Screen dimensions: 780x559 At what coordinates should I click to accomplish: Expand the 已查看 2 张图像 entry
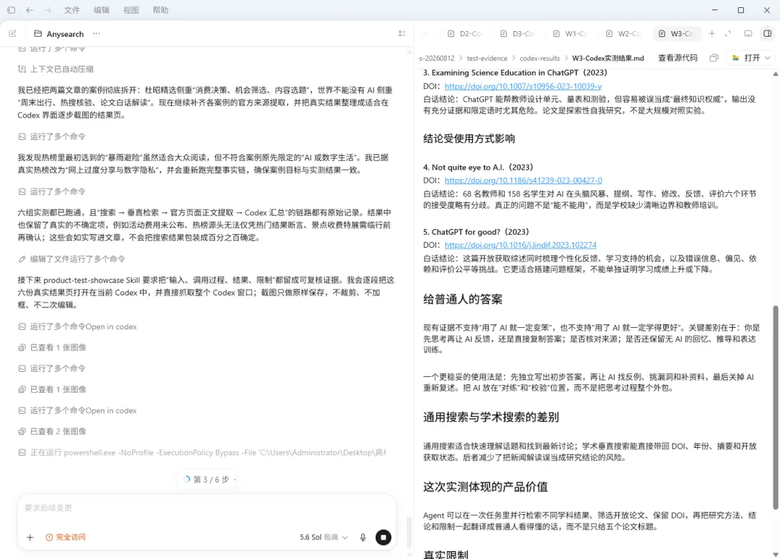coord(52,431)
